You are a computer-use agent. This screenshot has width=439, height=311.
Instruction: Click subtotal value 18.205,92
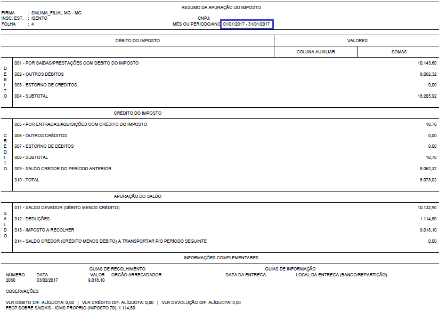427,96
